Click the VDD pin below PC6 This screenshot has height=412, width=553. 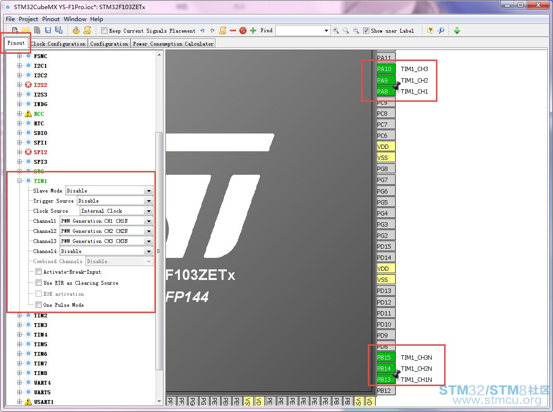(386, 146)
